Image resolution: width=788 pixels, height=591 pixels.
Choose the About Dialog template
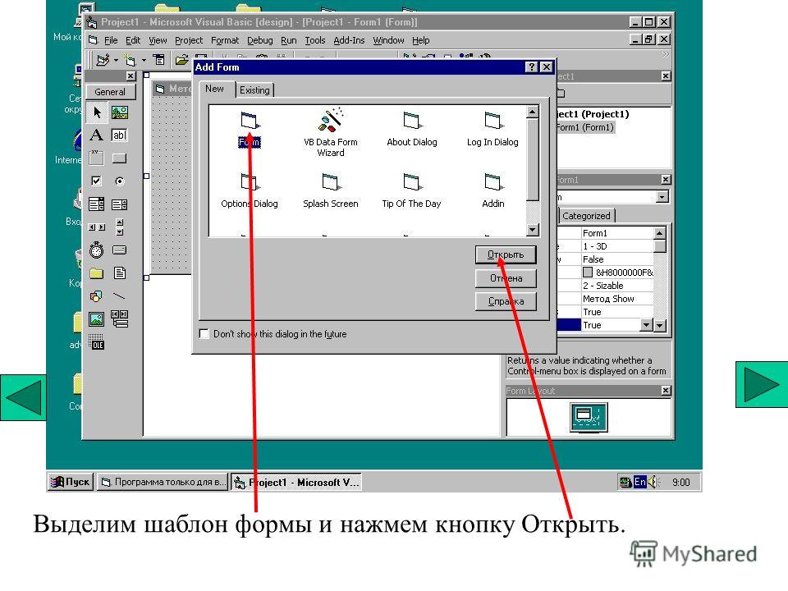[411, 130]
